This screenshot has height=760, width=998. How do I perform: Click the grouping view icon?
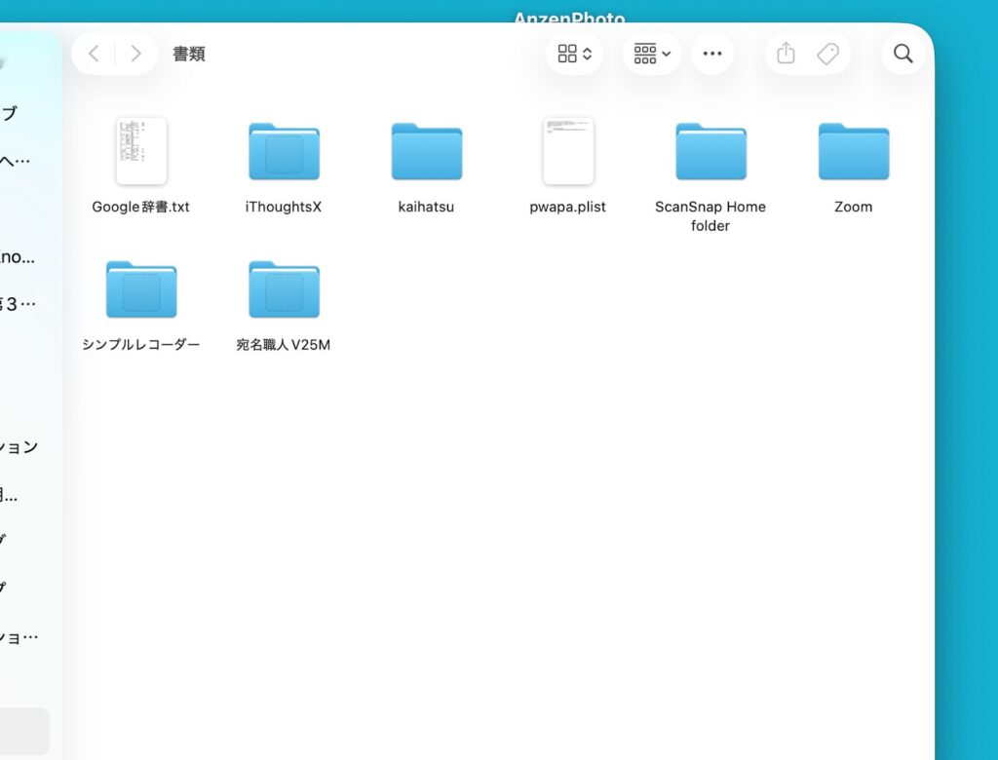pos(645,54)
